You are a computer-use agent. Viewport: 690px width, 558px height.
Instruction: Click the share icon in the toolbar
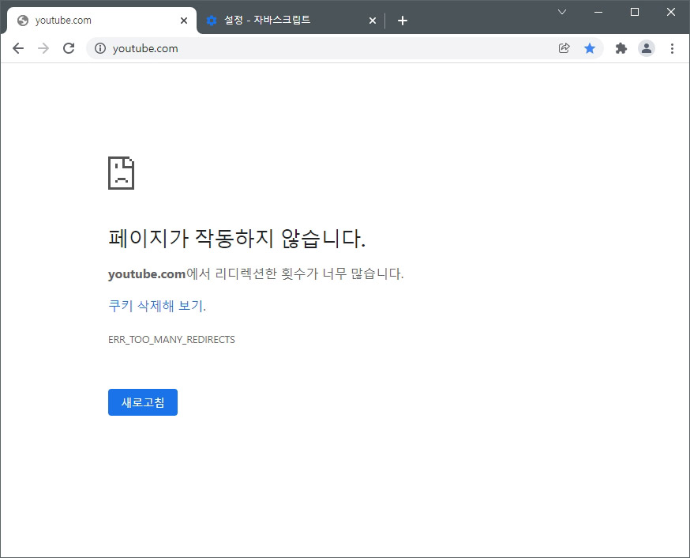coord(564,47)
